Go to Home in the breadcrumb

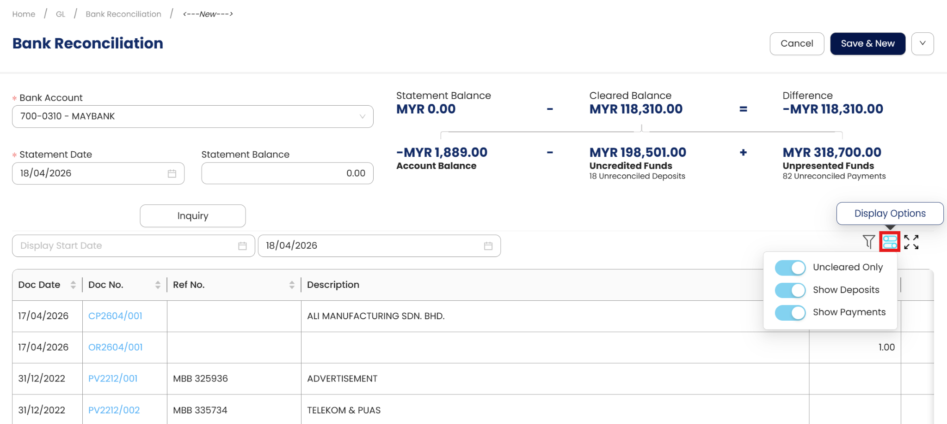pos(24,14)
